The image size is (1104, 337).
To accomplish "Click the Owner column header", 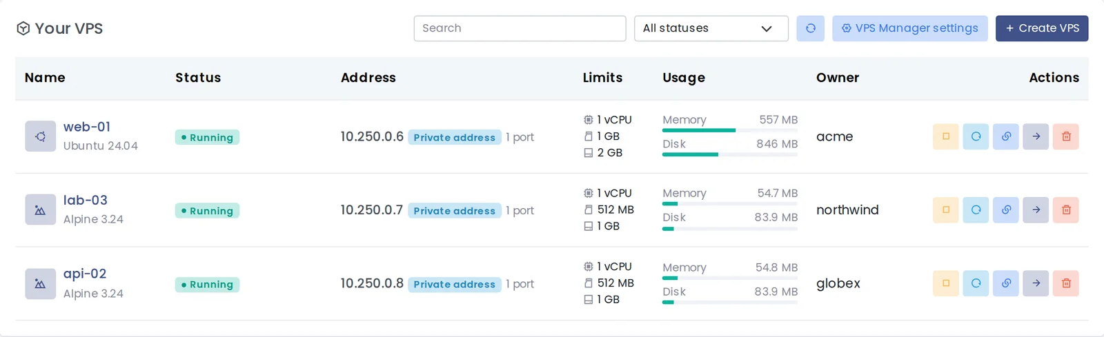I will coord(838,78).
